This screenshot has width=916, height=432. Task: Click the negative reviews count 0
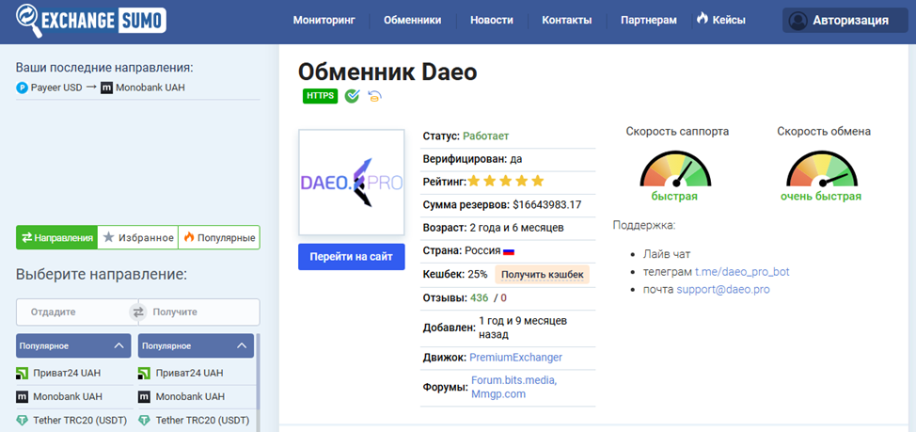pyautogui.click(x=503, y=297)
